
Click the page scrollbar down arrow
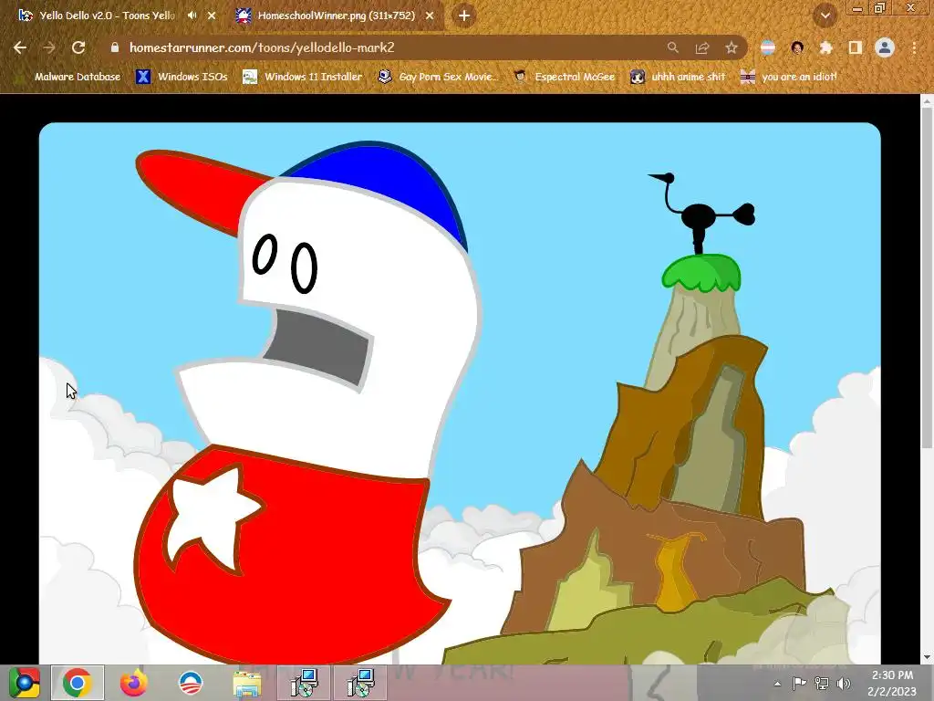(x=927, y=657)
